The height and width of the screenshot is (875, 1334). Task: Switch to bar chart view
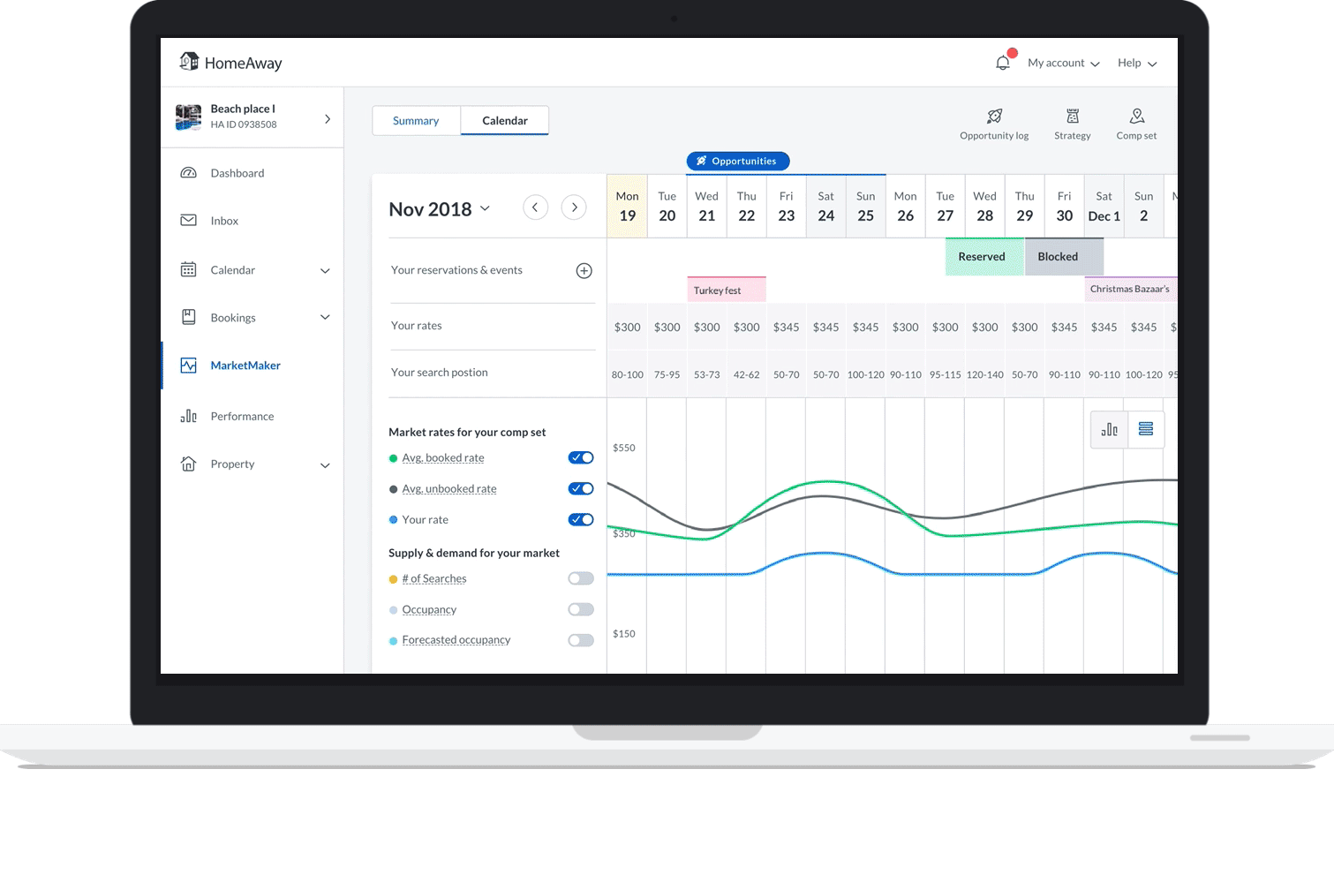coord(1110,429)
